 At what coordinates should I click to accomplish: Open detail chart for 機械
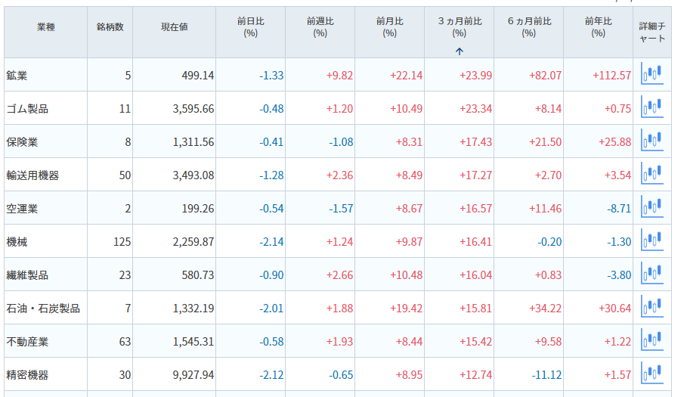point(652,240)
